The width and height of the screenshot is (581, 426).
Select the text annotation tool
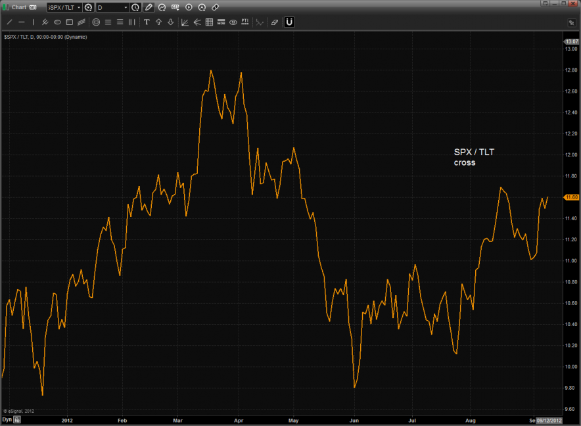[x=147, y=22]
